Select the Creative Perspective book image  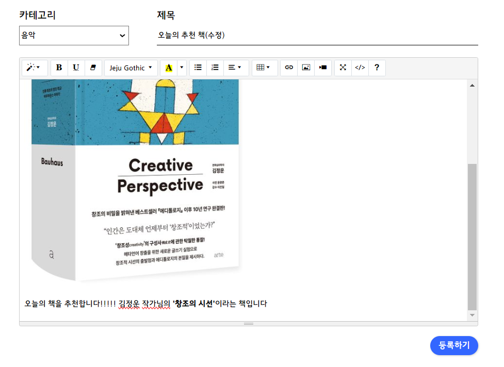135,180
